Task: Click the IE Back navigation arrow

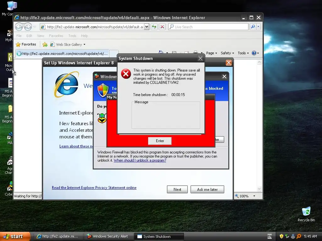Action: coord(19,27)
